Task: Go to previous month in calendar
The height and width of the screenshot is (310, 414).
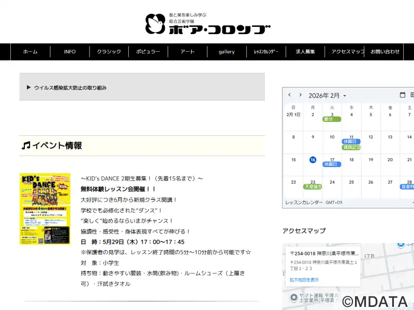Action: pyautogui.click(x=289, y=95)
